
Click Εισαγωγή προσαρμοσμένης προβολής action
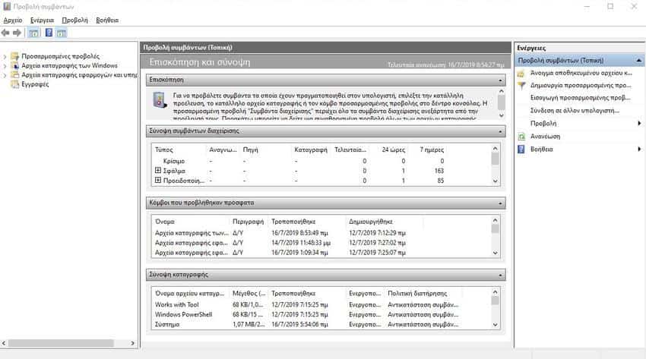(x=580, y=98)
